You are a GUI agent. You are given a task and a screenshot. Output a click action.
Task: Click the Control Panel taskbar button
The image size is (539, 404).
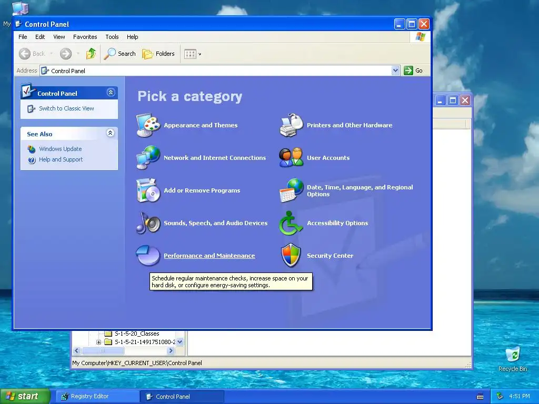[x=182, y=397]
